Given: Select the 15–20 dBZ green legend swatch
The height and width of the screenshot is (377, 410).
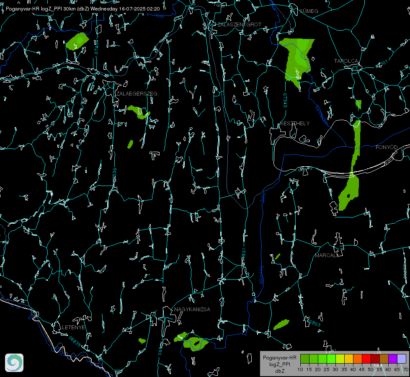Looking at the screenshot, I should 314,359.
